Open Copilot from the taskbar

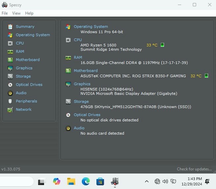tap(57, 181)
